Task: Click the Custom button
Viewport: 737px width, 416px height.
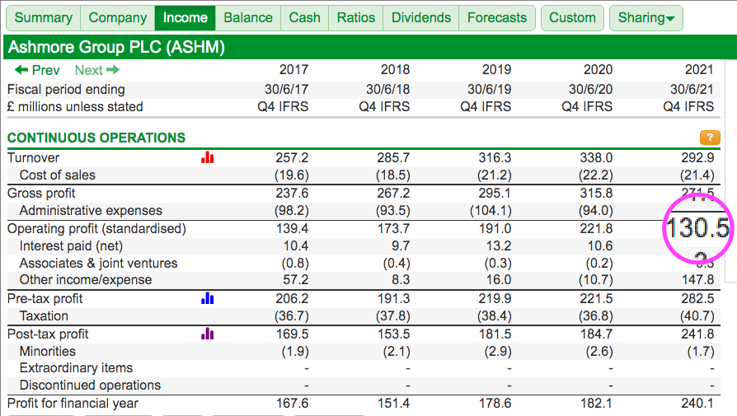Action: (x=572, y=18)
